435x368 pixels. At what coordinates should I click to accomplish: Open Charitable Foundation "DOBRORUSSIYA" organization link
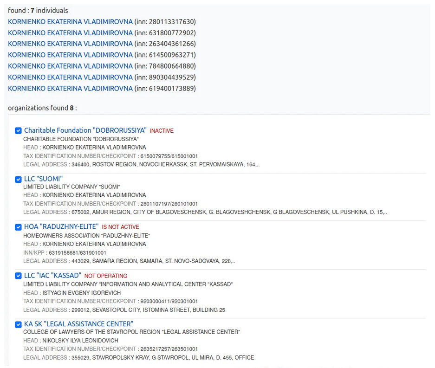[x=85, y=130]
